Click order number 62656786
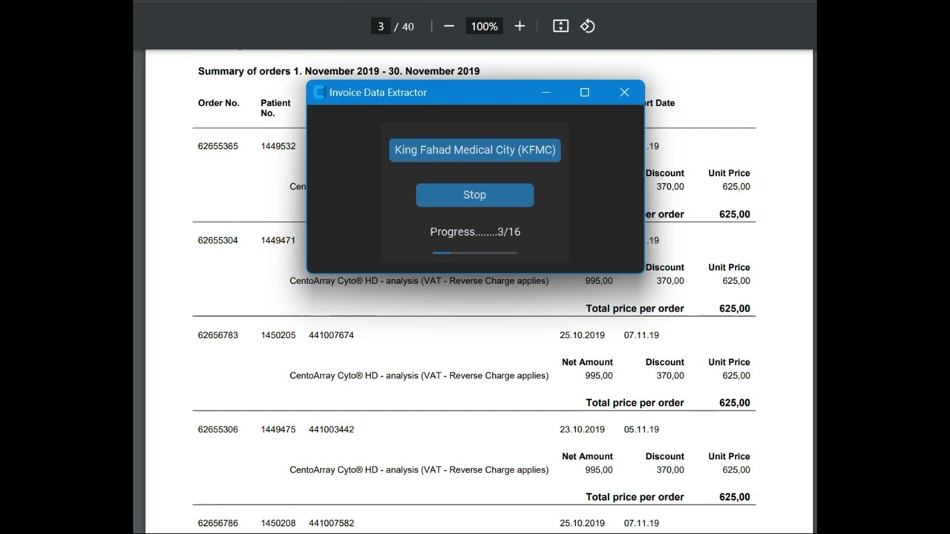Viewport: 950px width, 534px height. (x=217, y=523)
